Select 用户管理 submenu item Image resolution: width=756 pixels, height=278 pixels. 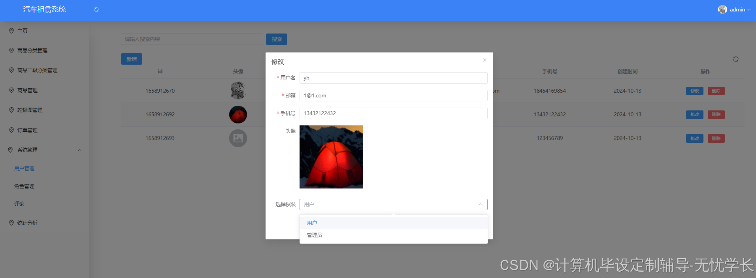tap(25, 168)
